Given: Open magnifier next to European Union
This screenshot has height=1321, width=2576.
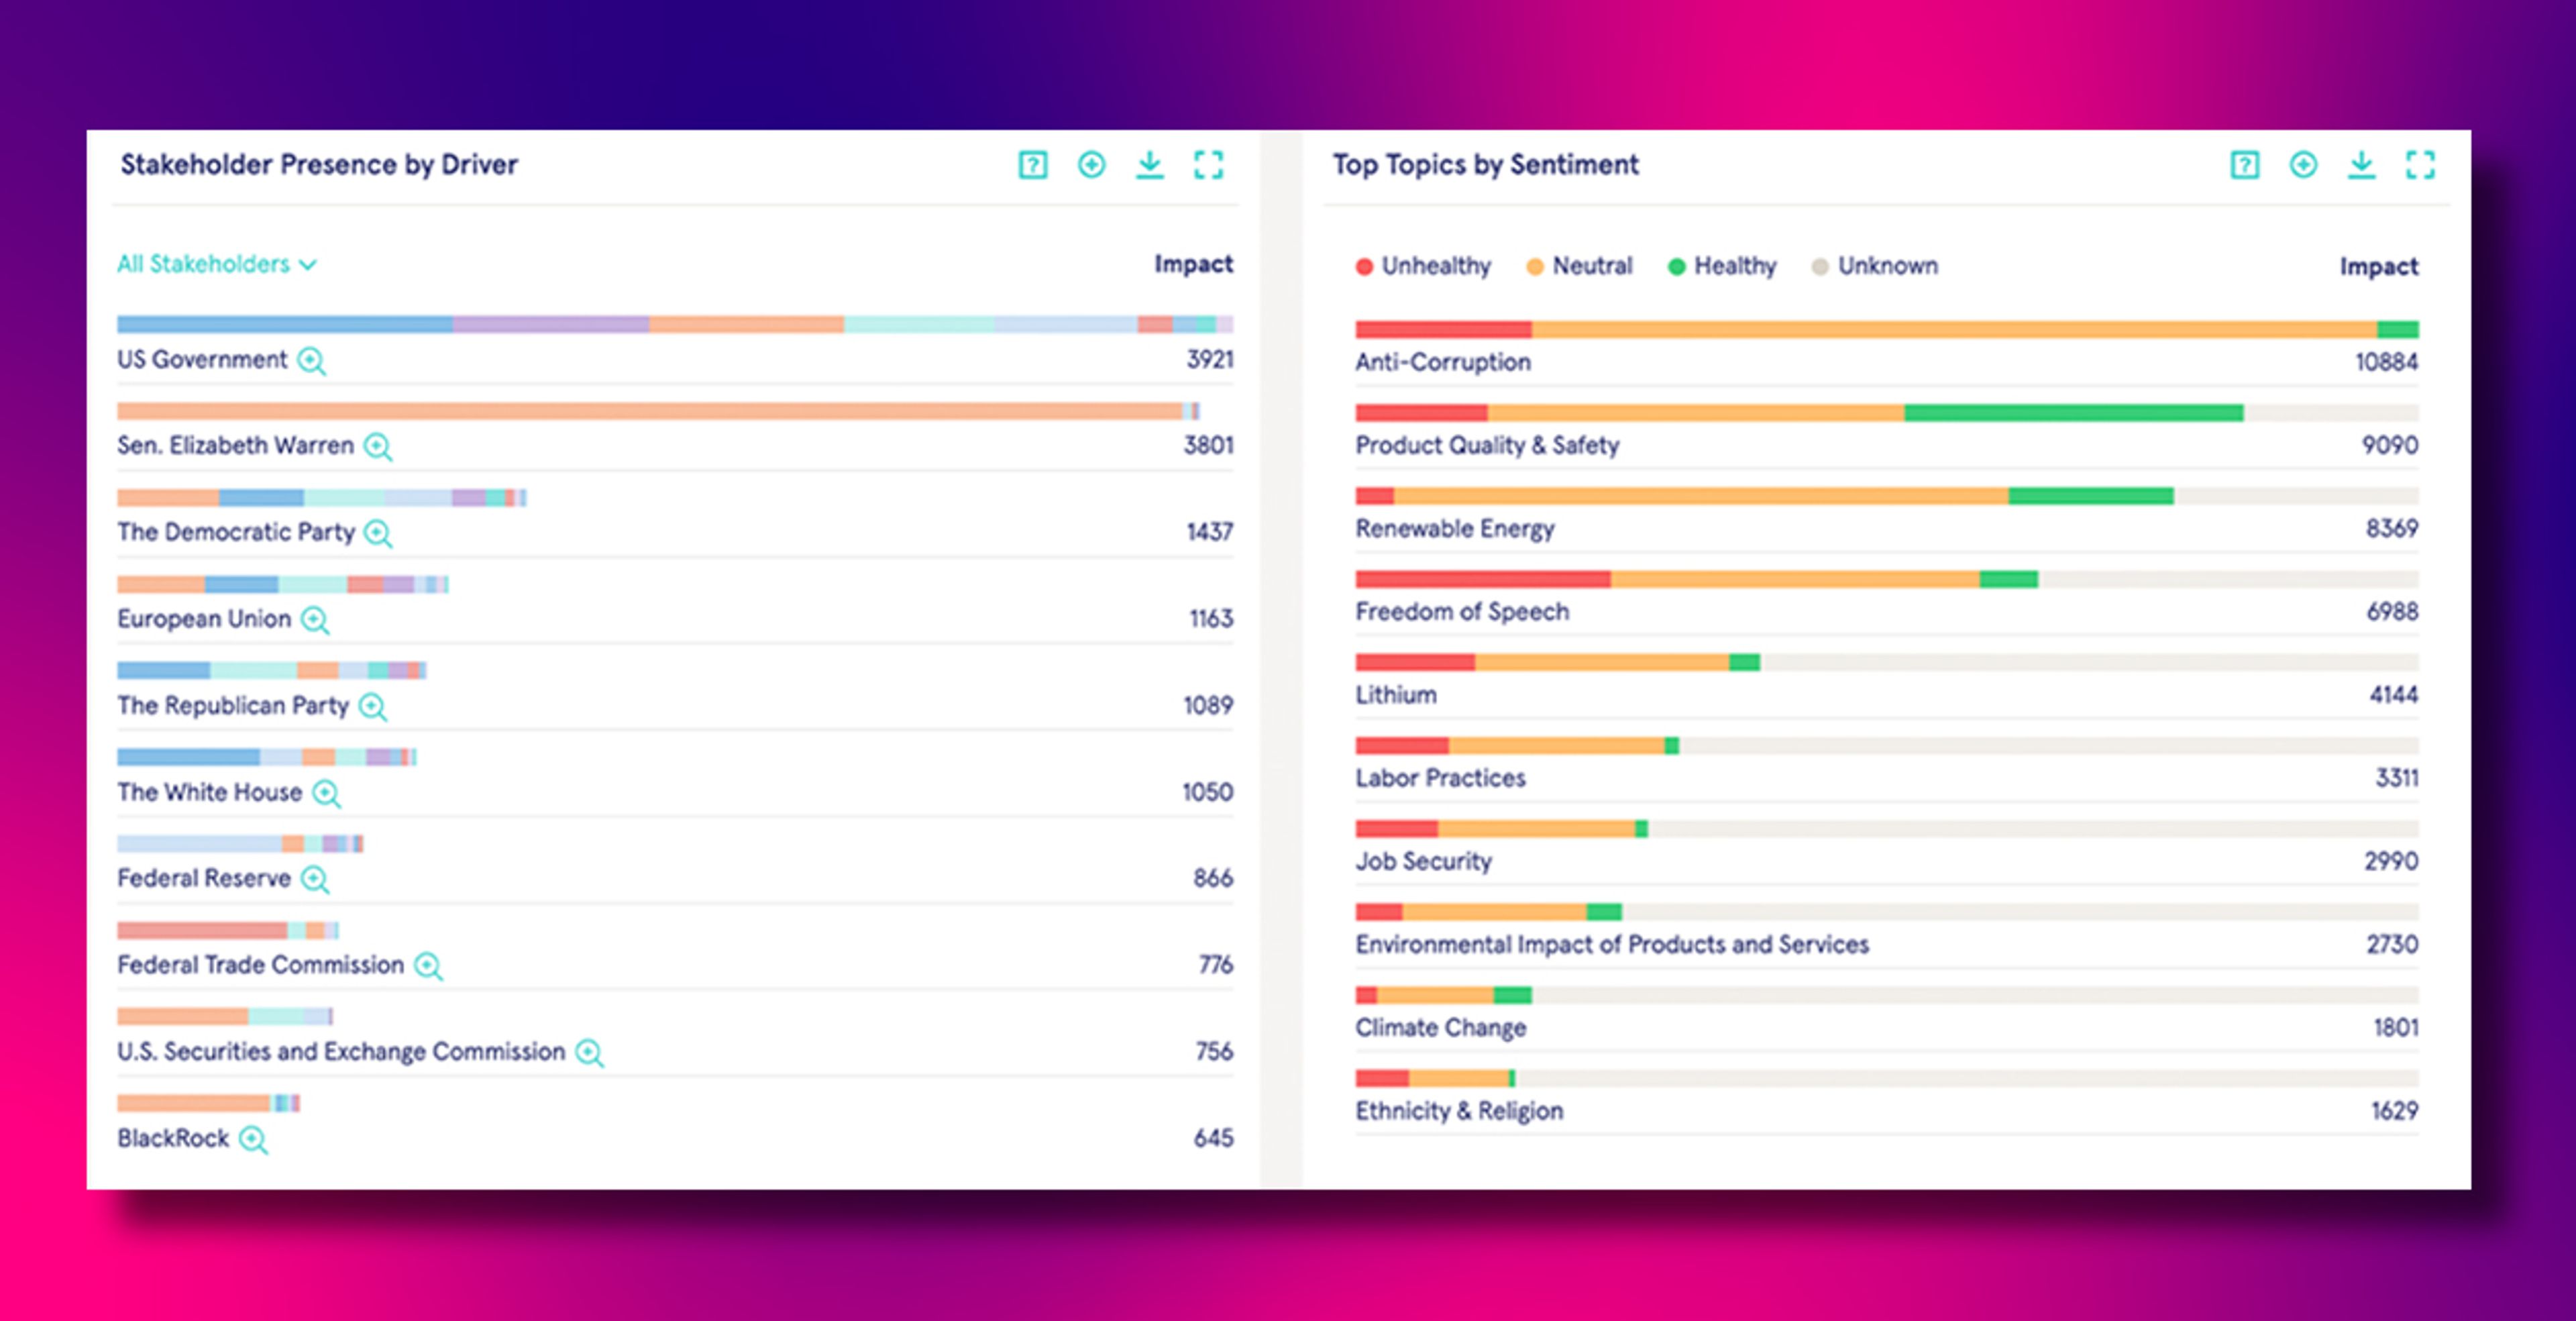Looking at the screenshot, I should 315,621.
